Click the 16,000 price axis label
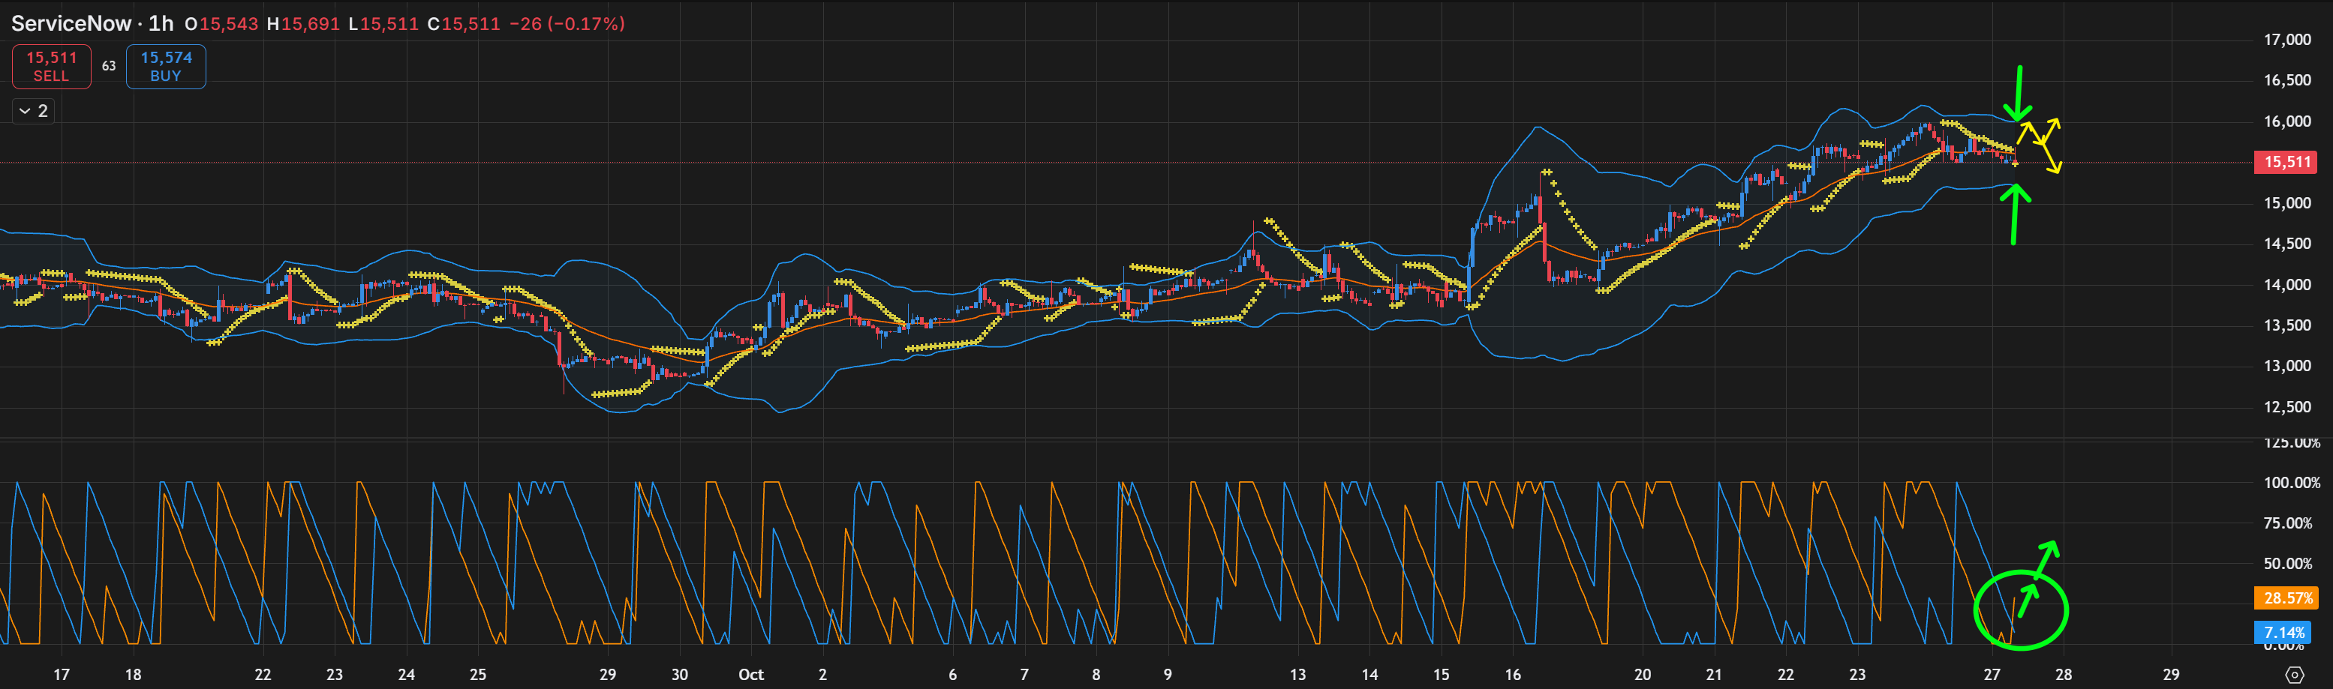The width and height of the screenshot is (2333, 689). pyautogui.click(x=2286, y=121)
